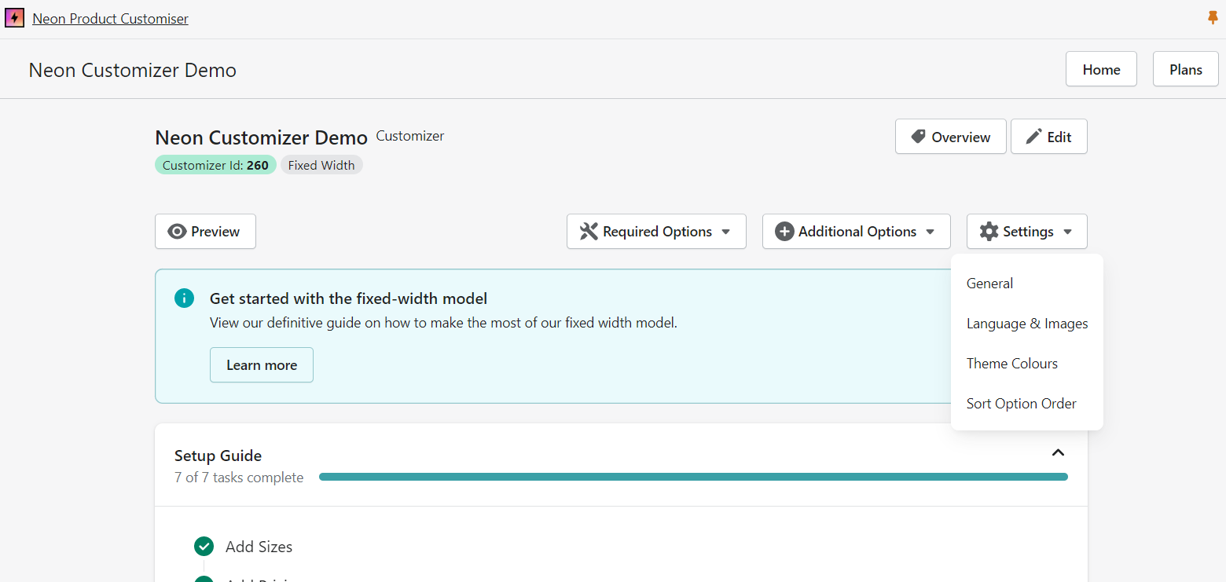Expand the Additional Options dropdown arrow

[x=931, y=232]
